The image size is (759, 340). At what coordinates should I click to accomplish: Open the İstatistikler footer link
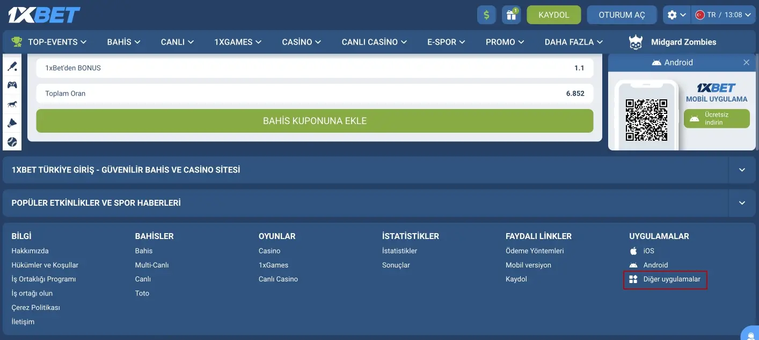pyautogui.click(x=399, y=251)
